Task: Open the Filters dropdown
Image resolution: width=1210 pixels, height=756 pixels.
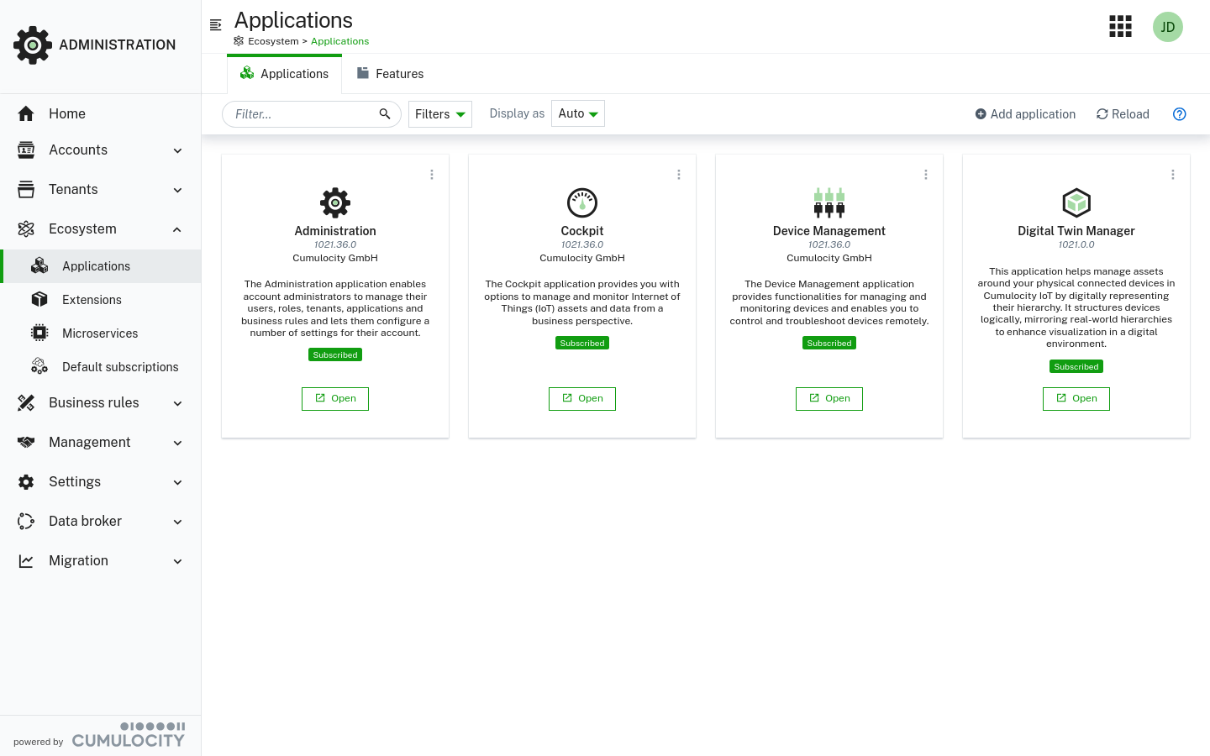Action: click(x=439, y=113)
